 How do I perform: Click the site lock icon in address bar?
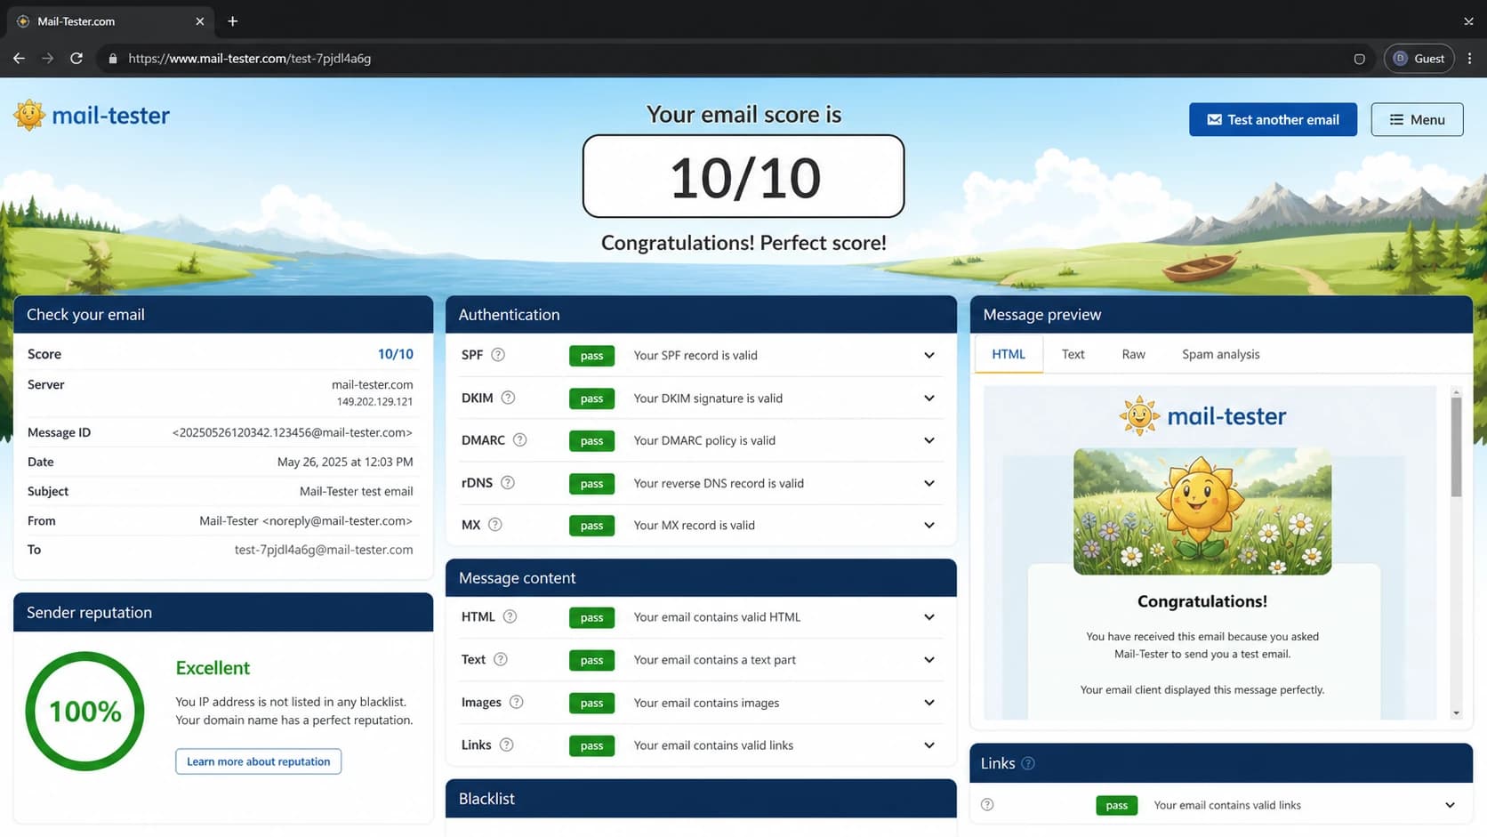click(112, 59)
